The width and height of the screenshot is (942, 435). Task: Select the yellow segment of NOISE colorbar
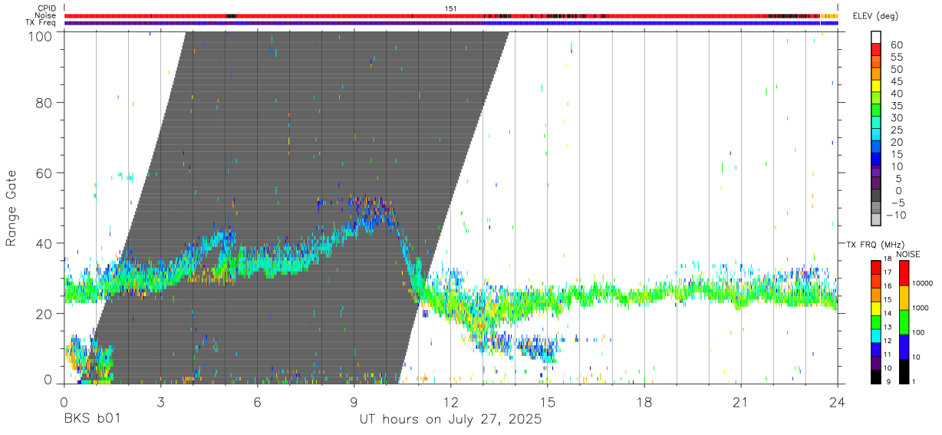click(x=903, y=298)
